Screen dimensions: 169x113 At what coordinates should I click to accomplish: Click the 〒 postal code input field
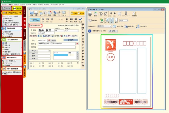43,40
